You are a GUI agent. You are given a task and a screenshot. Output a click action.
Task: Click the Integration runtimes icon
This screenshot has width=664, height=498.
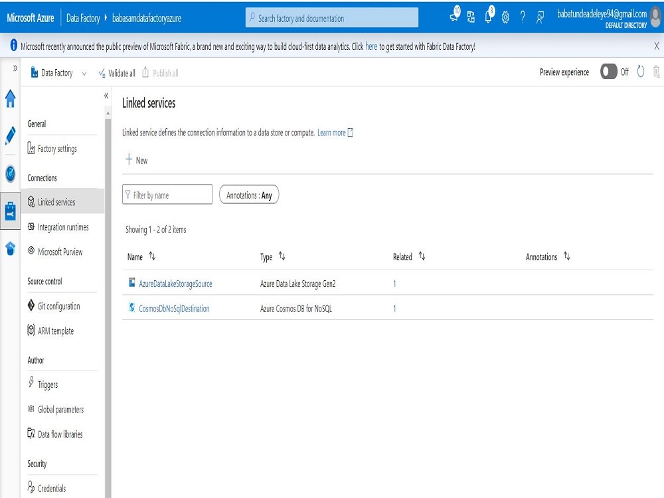31,226
